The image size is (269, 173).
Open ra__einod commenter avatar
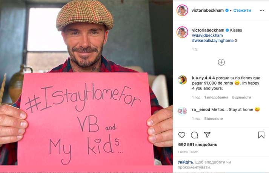pyautogui.click(x=182, y=111)
